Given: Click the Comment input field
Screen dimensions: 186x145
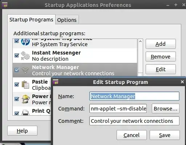Looking at the screenshot, I should point(134,121).
